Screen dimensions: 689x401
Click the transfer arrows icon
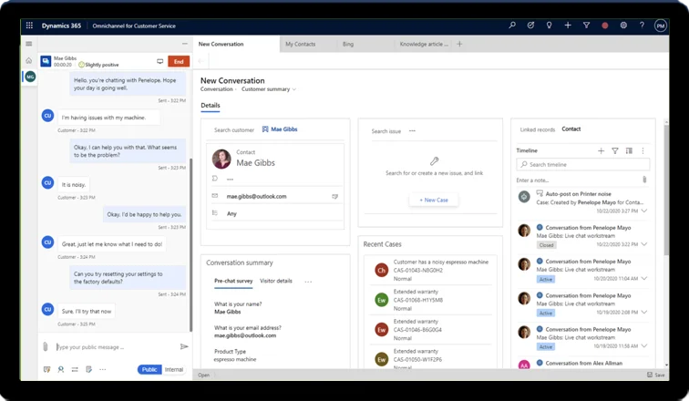75,369
